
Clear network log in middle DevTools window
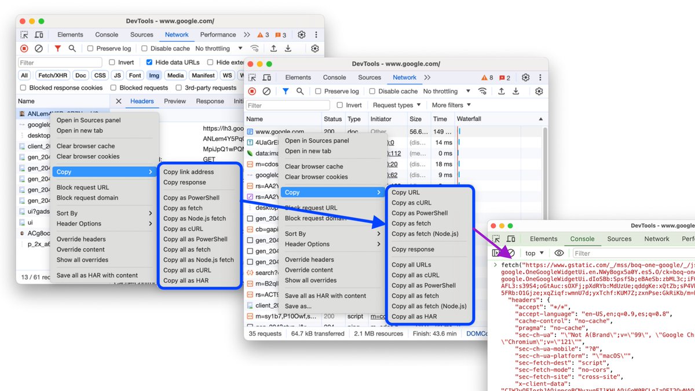pyautogui.click(x=266, y=92)
